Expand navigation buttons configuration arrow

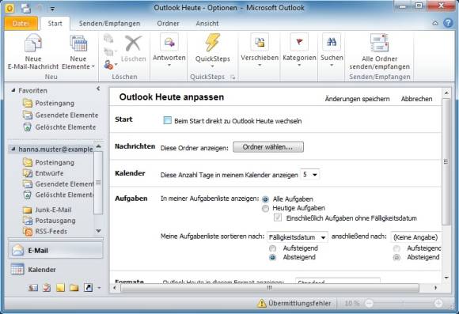99,288
